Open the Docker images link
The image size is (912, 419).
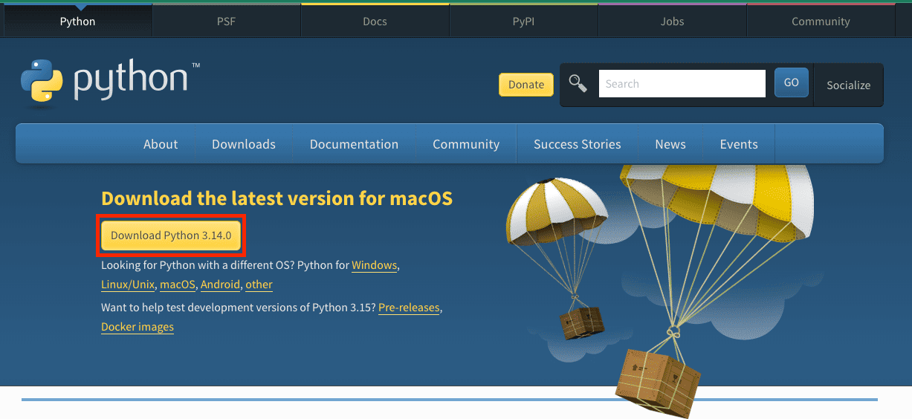point(138,327)
